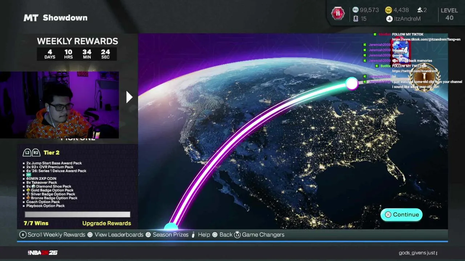Click the 99,573 MT balance
The width and height of the screenshot is (465, 261).
click(369, 10)
